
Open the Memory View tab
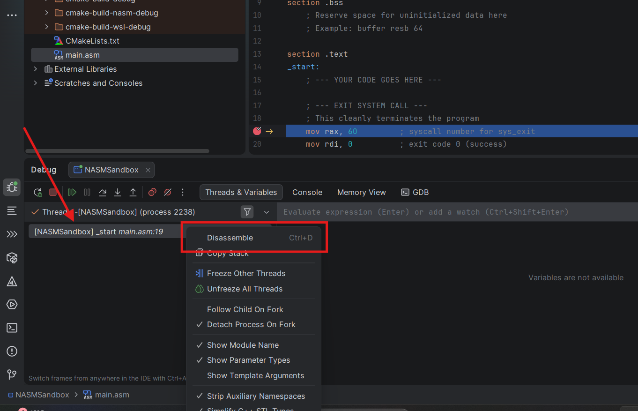[x=362, y=192]
